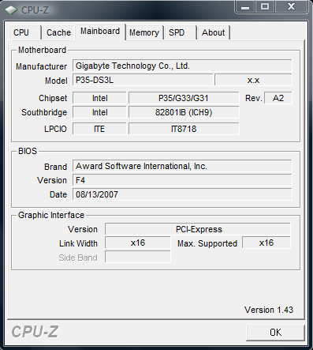Click the empty Side Band field
Viewport: 313px width, 350px height.
click(x=138, y=257)
